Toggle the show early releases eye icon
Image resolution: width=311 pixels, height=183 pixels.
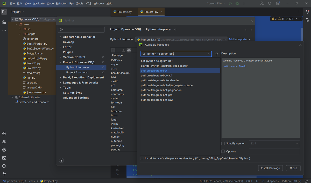coord(129,50)
